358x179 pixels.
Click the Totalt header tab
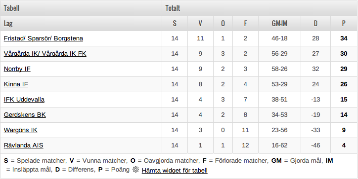173,8
